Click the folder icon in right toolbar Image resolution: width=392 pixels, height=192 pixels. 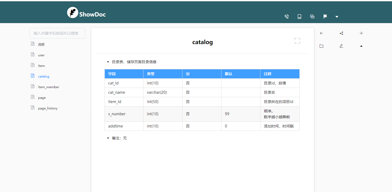(321, 46)
